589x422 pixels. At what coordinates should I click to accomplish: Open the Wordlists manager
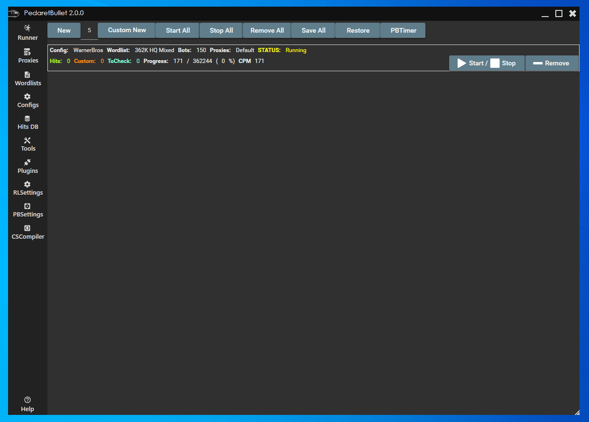28,79
